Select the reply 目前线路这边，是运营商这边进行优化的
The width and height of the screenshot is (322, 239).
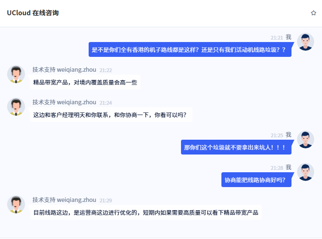click(146, 212)
